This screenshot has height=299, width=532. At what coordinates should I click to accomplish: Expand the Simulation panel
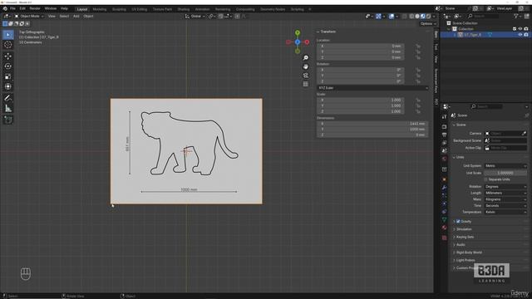pos(464,229)
